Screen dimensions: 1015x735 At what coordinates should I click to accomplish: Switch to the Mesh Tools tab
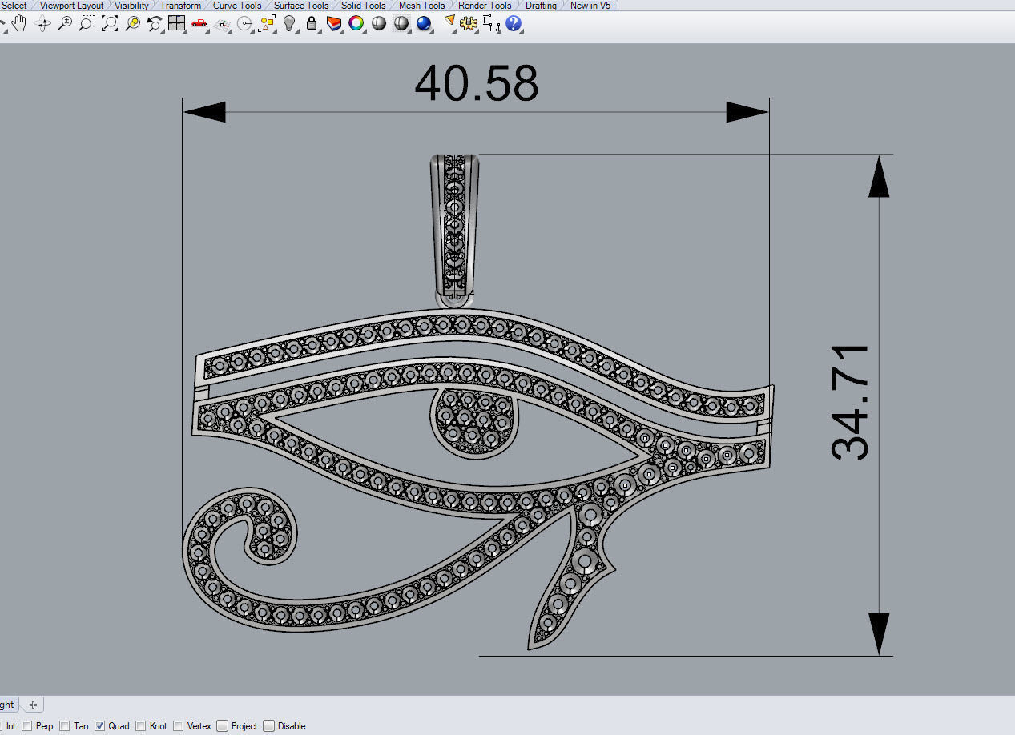[x=422, y=6]
